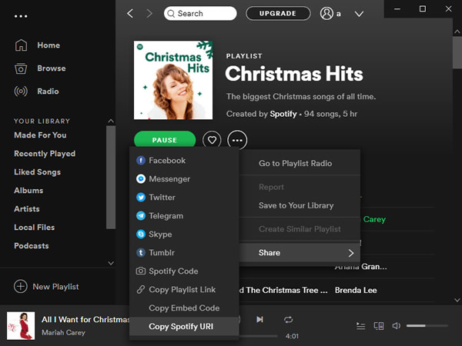Open connect to a device
462x346 pixels.
[x=379, y=326]
